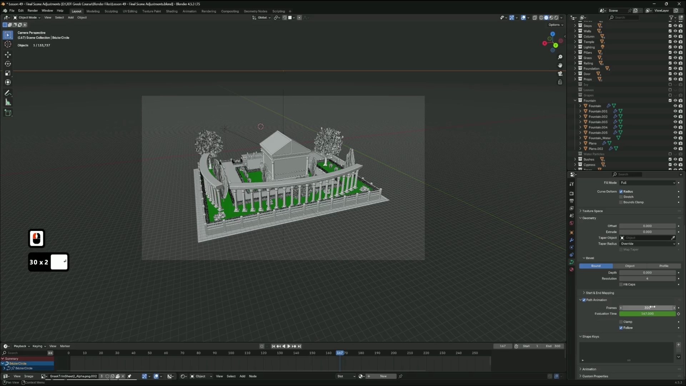The width and height of the screenshot is (686, 386).
Task: Click the zoom magnifier viewport icon
Action: [560, 57]
